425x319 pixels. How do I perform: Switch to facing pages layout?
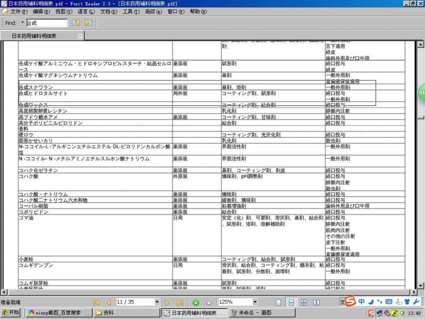[316, 302]
